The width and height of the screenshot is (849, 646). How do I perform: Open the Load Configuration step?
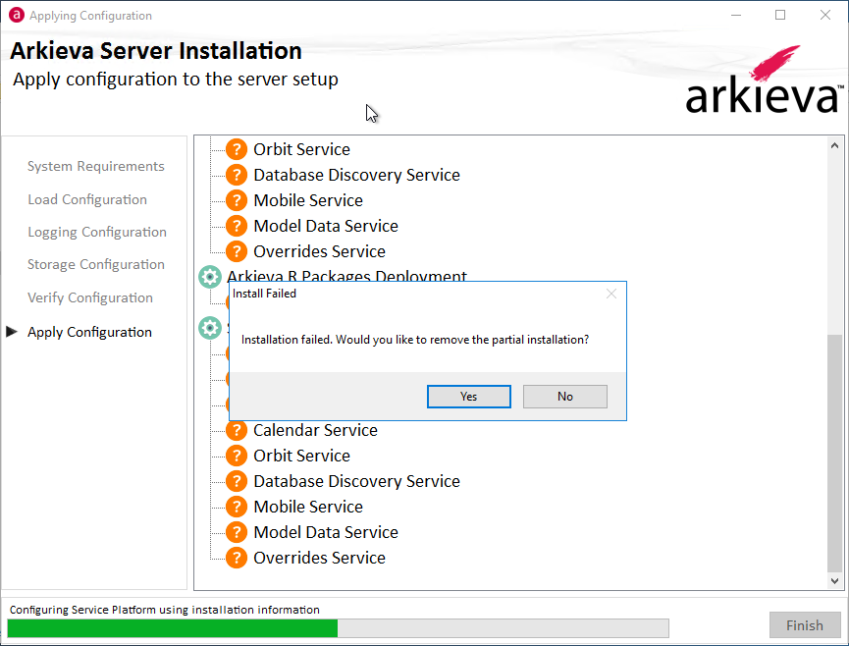[x=87, y=199]
